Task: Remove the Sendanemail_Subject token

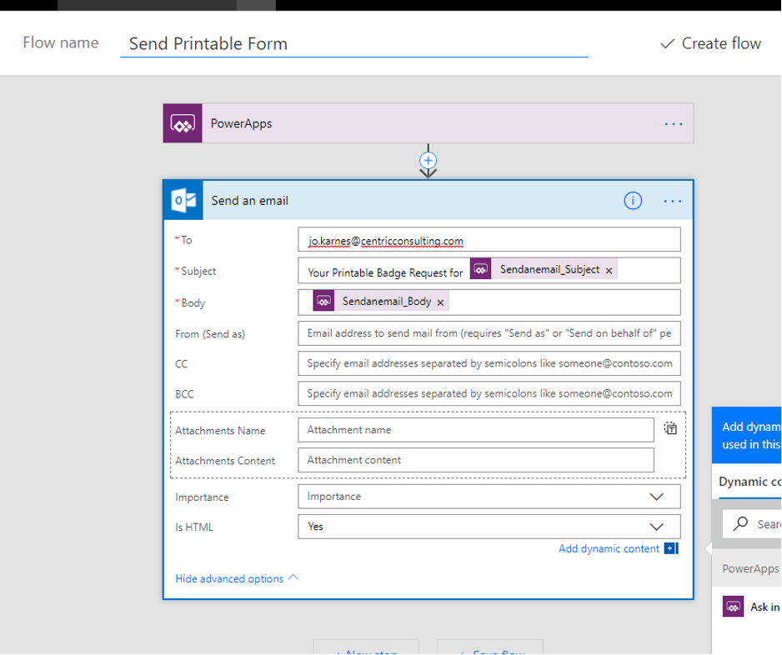Action: 609,271
